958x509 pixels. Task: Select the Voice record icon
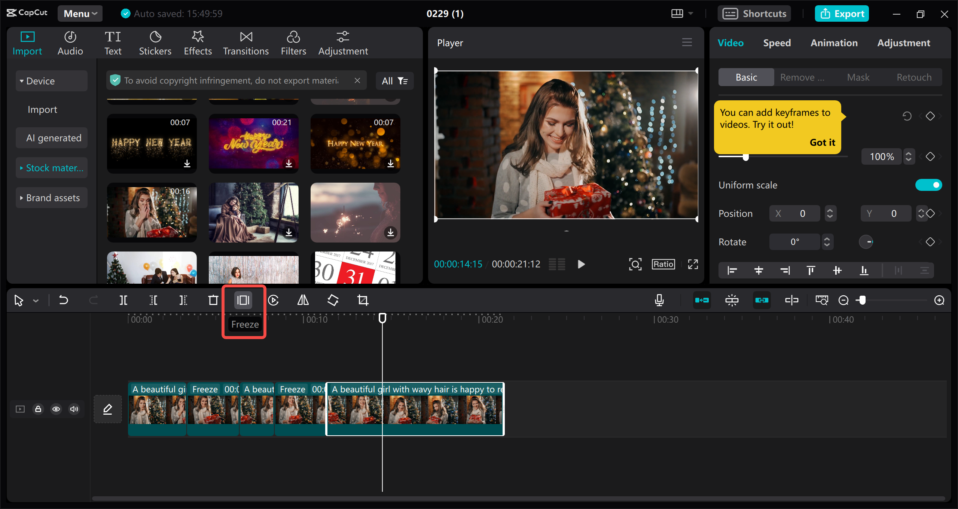tap(660, 301)
